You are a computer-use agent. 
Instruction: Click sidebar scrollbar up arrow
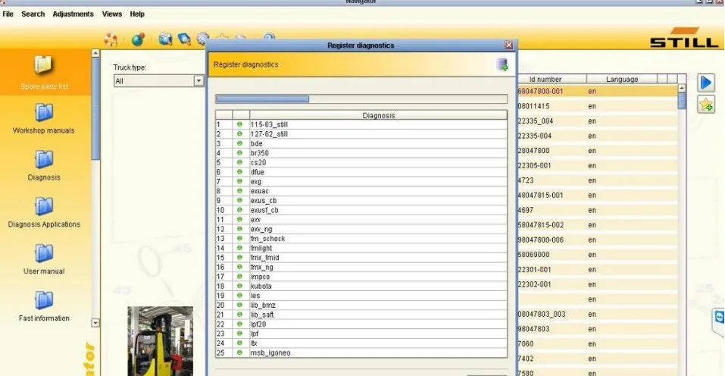tap(95, 53)
